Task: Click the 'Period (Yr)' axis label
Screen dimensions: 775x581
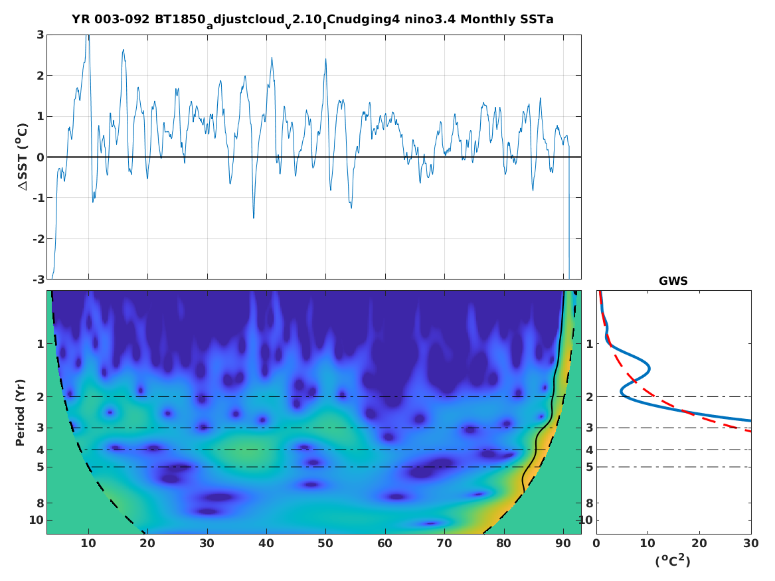Action: click(x=20, y=412)
